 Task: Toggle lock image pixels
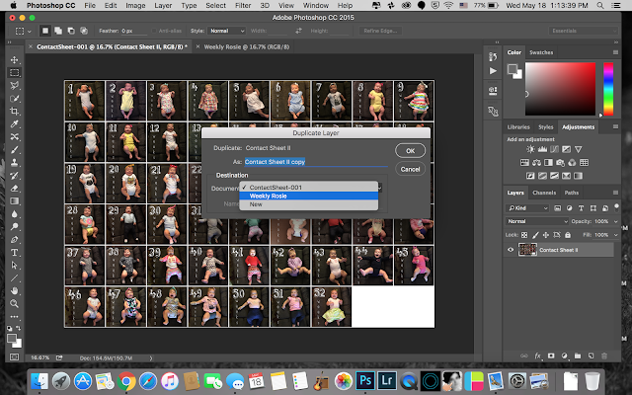[x=535, y=235]
